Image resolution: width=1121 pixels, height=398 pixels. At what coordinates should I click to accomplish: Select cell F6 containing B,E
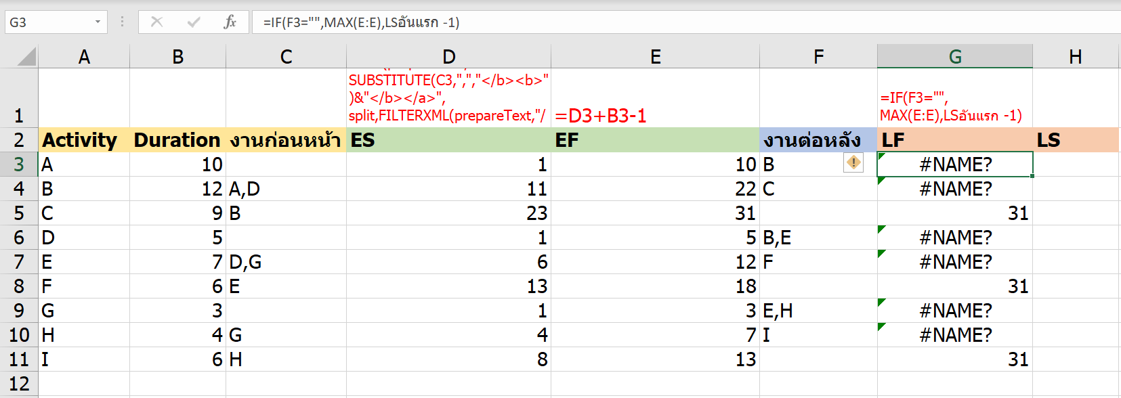(818, 238)
